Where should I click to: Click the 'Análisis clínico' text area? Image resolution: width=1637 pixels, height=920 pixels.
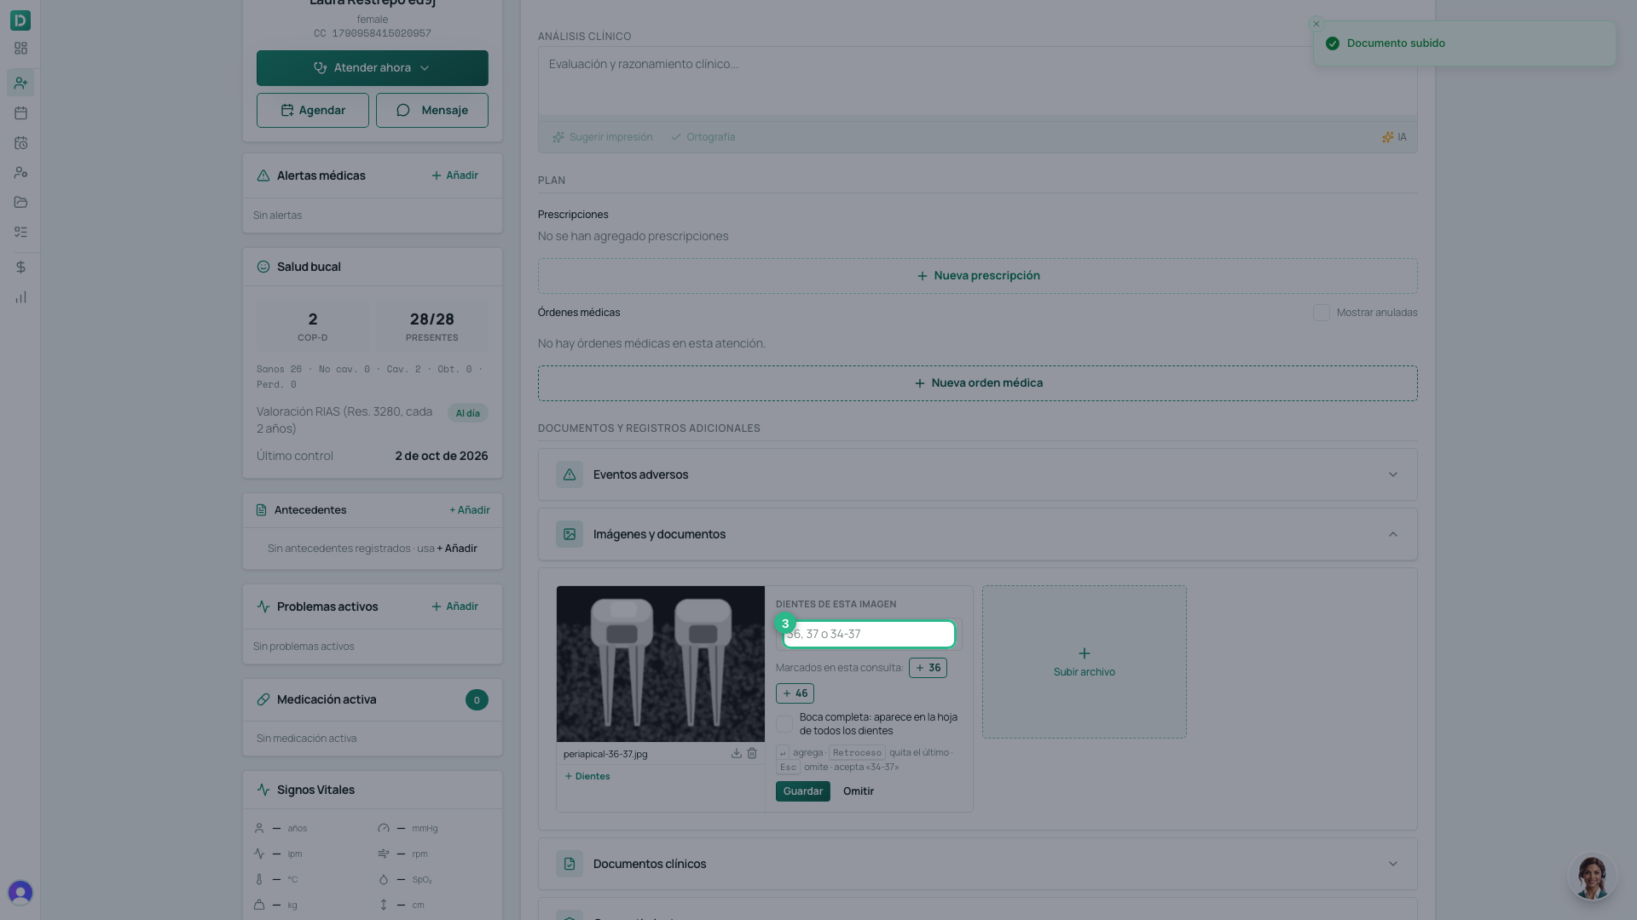click(977, 81)
